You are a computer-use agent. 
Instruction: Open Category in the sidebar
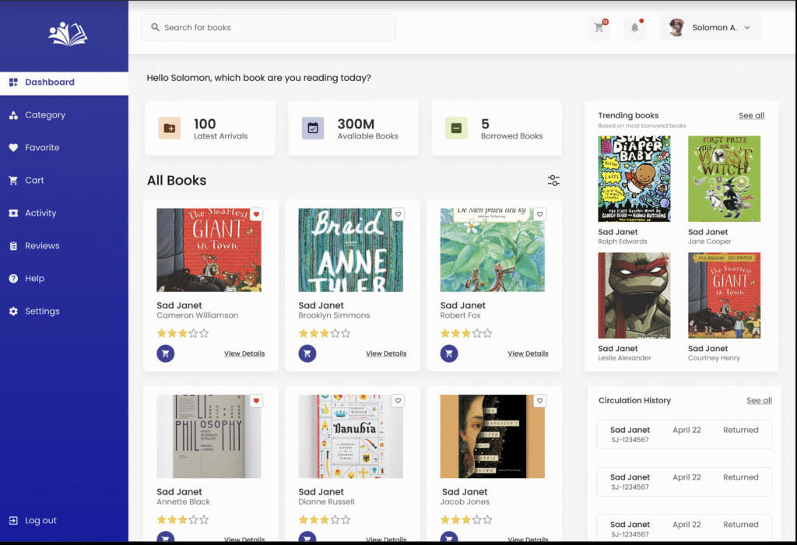pos(45,115)
